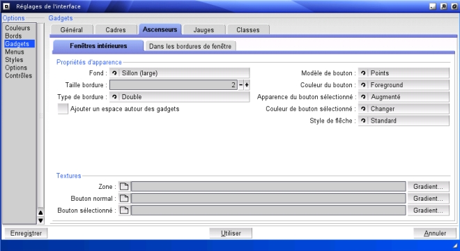The image size is (460, 251).
Task: Increase Taille bordure with plus button
Action: click(247, 85)
